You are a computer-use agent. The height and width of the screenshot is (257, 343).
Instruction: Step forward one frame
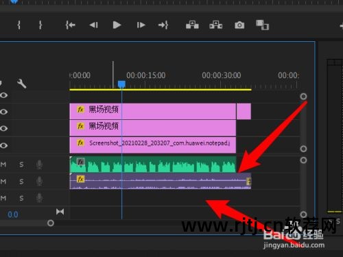click(141, 25)
